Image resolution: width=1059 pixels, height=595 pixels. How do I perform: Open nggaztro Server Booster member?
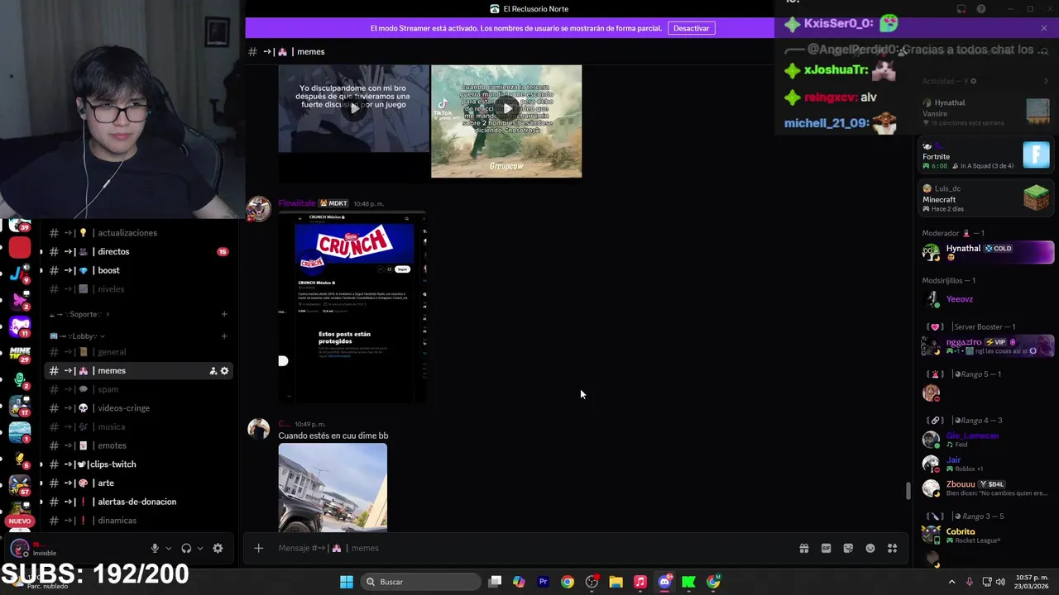988,345
